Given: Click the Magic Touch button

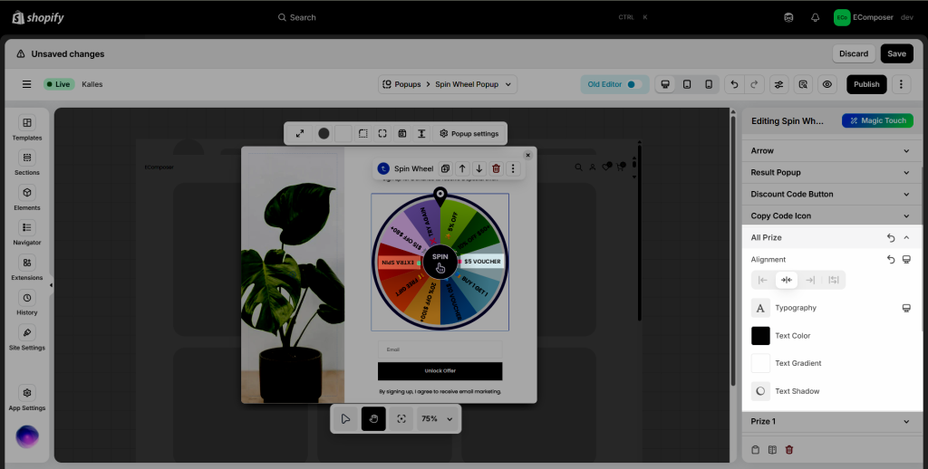Looking at the screenshot, I should pyautogui.click(x=876, y=120).
